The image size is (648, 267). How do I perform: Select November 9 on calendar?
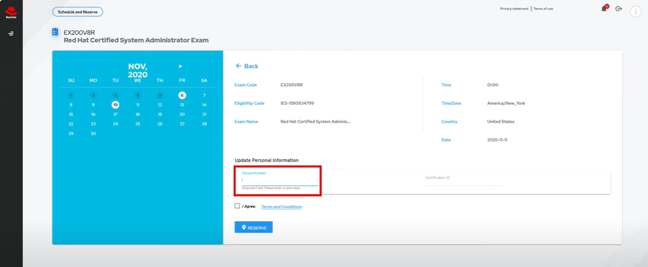93,105
